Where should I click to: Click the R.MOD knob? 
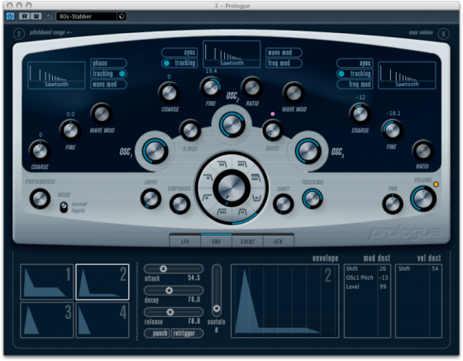tap(190, 130)
